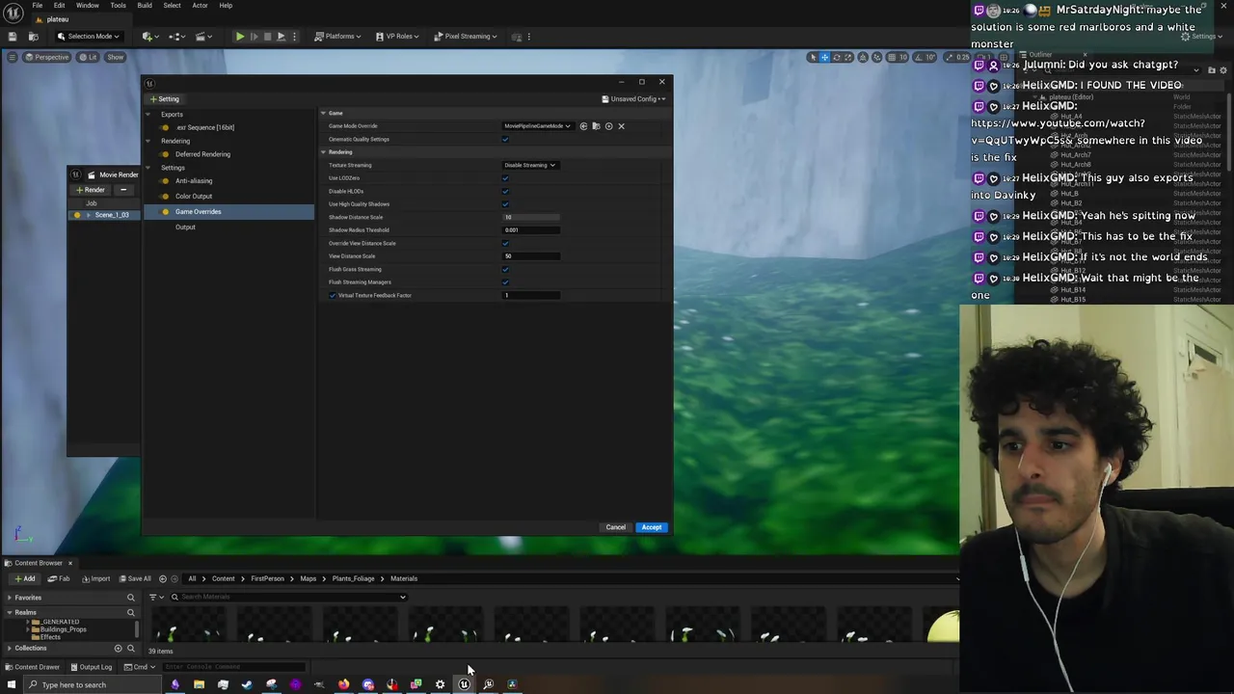Uncheck Use High Quality Shadows checkbox
Screen dimensions: 1234x694
(505, 204)
